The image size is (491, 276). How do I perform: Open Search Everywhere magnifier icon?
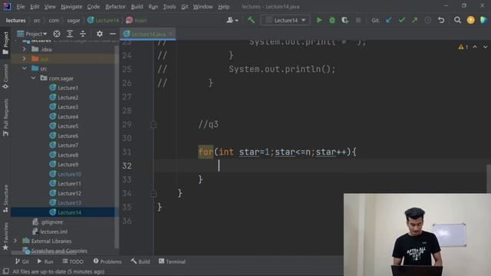(457, 21)
